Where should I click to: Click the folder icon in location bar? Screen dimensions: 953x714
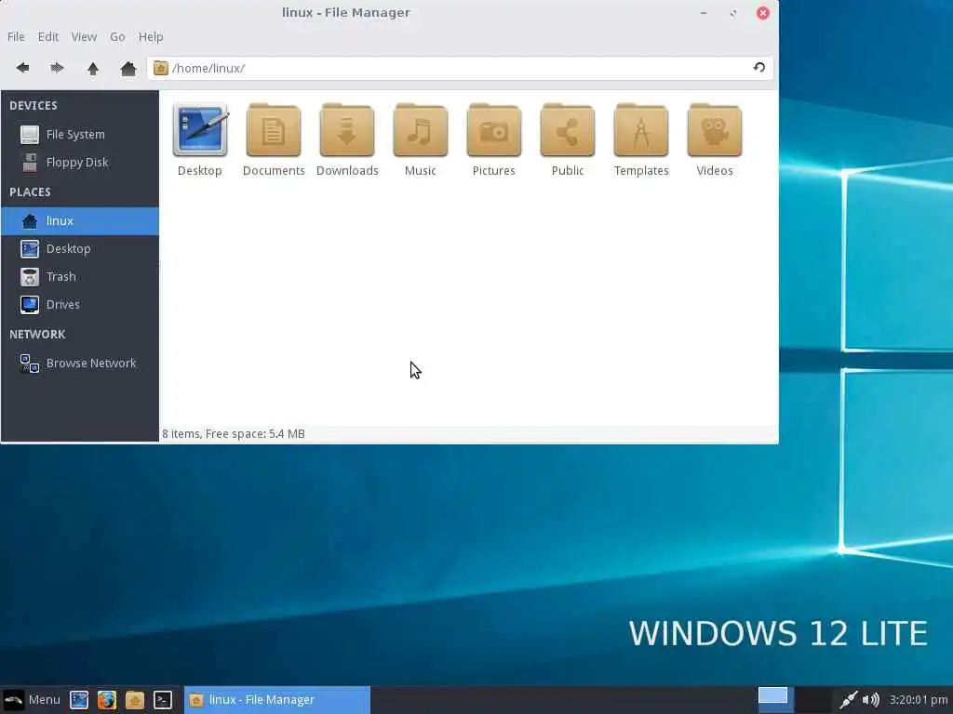[160, 68]
